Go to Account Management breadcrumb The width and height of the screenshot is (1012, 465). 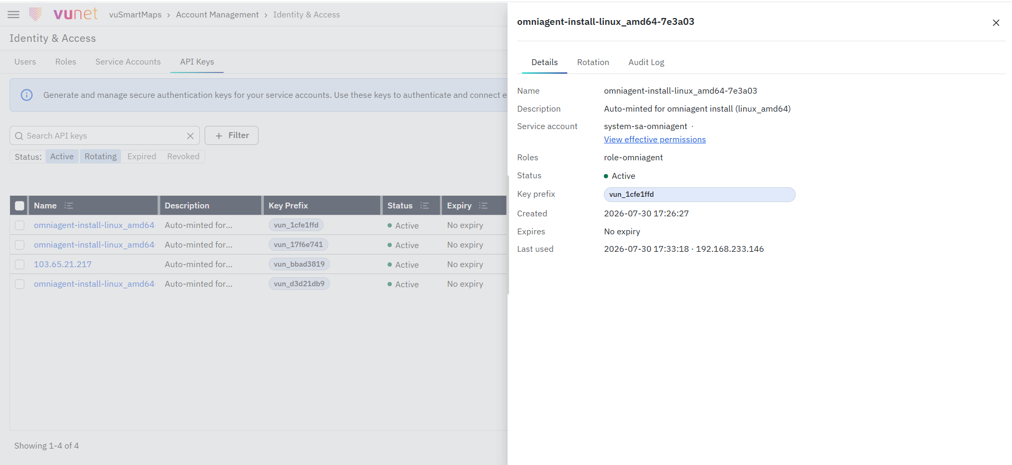[x=217, y=15]
